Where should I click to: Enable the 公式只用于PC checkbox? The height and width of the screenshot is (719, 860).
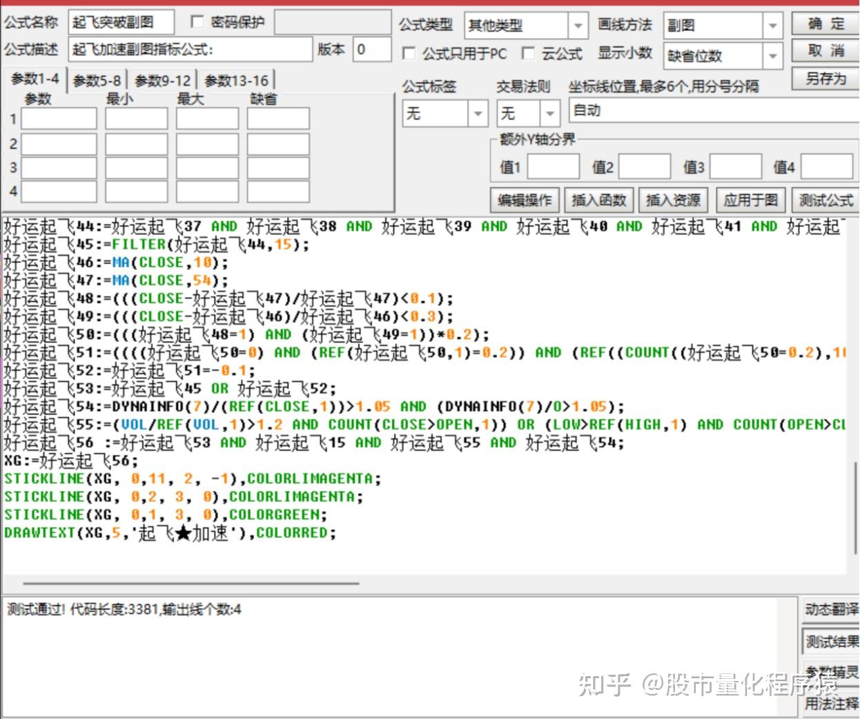tap(409, 53)
